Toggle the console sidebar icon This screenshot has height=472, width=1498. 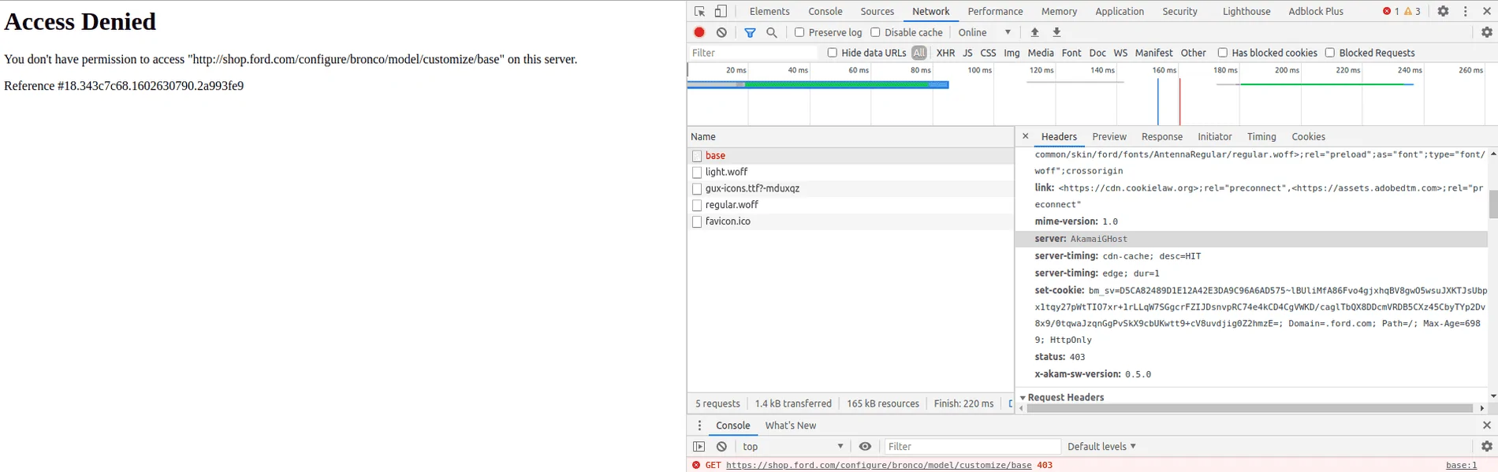click(x=699, y=446)
